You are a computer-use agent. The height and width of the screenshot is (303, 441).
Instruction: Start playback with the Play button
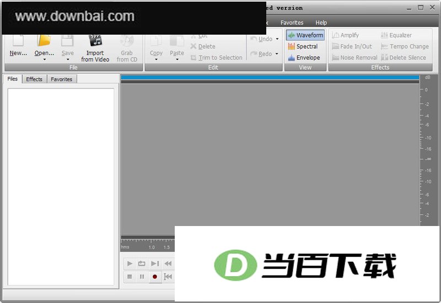click(130, 263)
